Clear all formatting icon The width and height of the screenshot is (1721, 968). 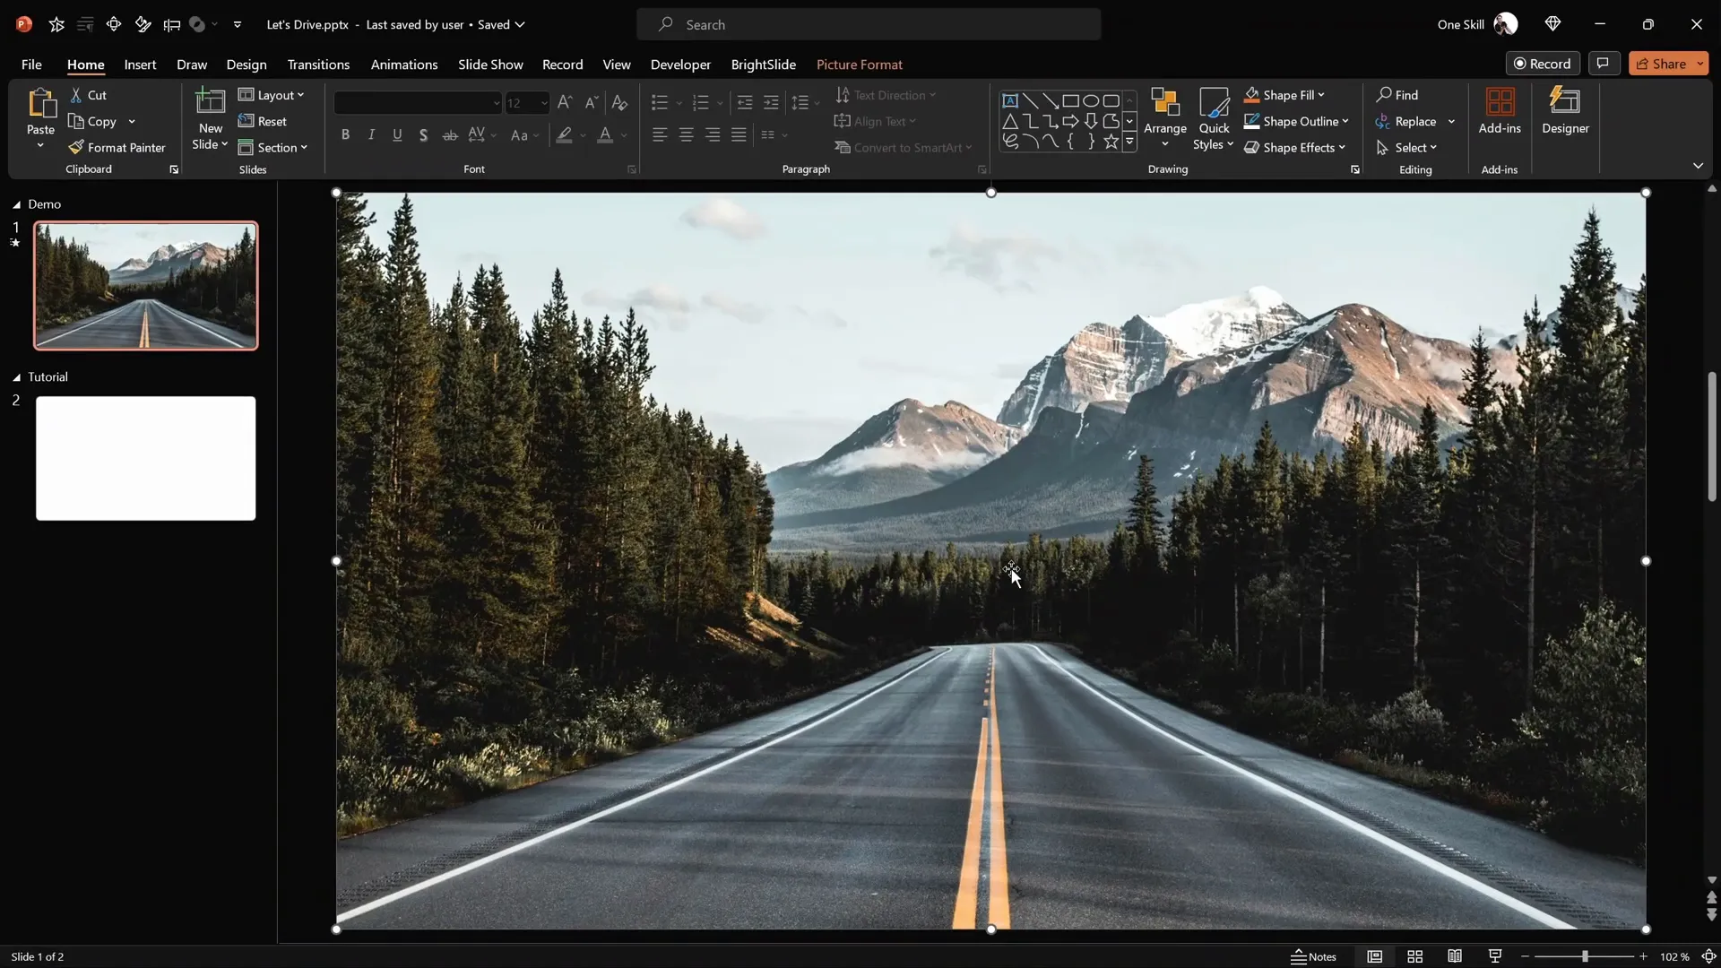click(x=619, y=103)
